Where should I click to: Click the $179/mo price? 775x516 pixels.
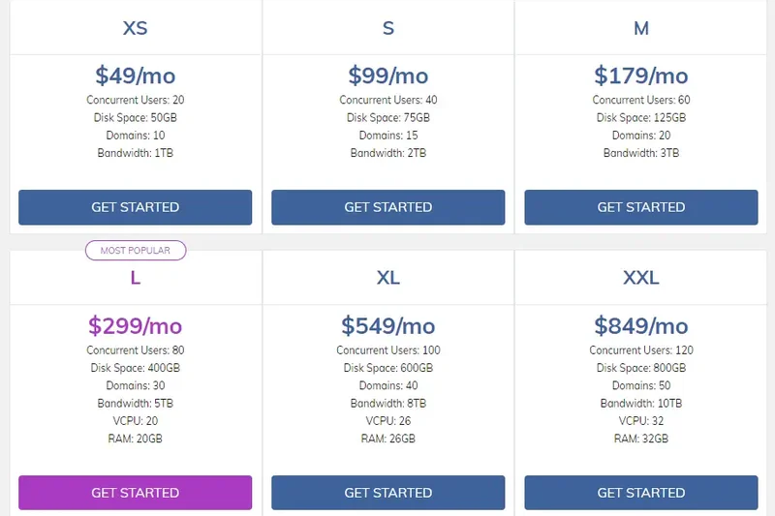(641, 76)
